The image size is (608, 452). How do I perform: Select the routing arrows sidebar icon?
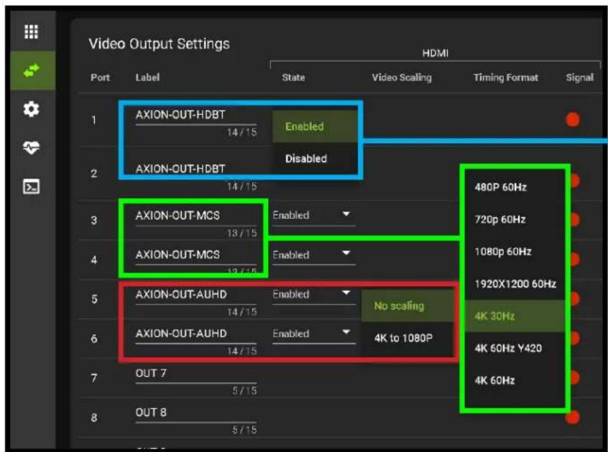(31, 71)
